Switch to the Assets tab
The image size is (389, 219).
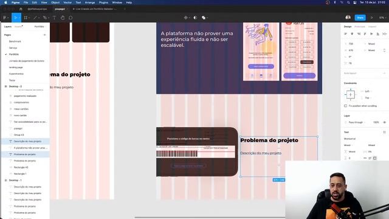(x=18, y=27)
